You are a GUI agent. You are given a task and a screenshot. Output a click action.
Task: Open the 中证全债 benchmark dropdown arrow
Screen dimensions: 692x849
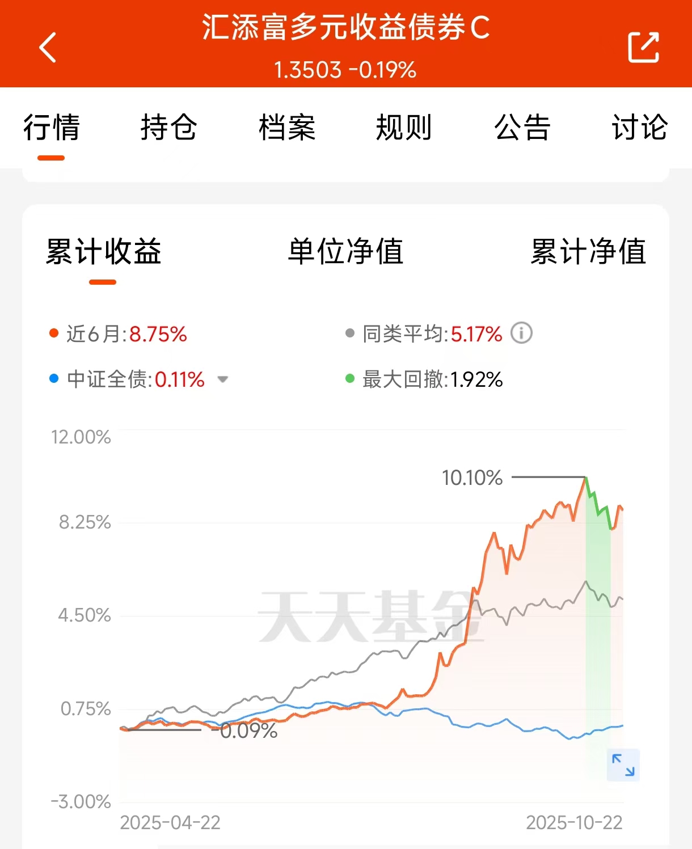coord(223,379)
